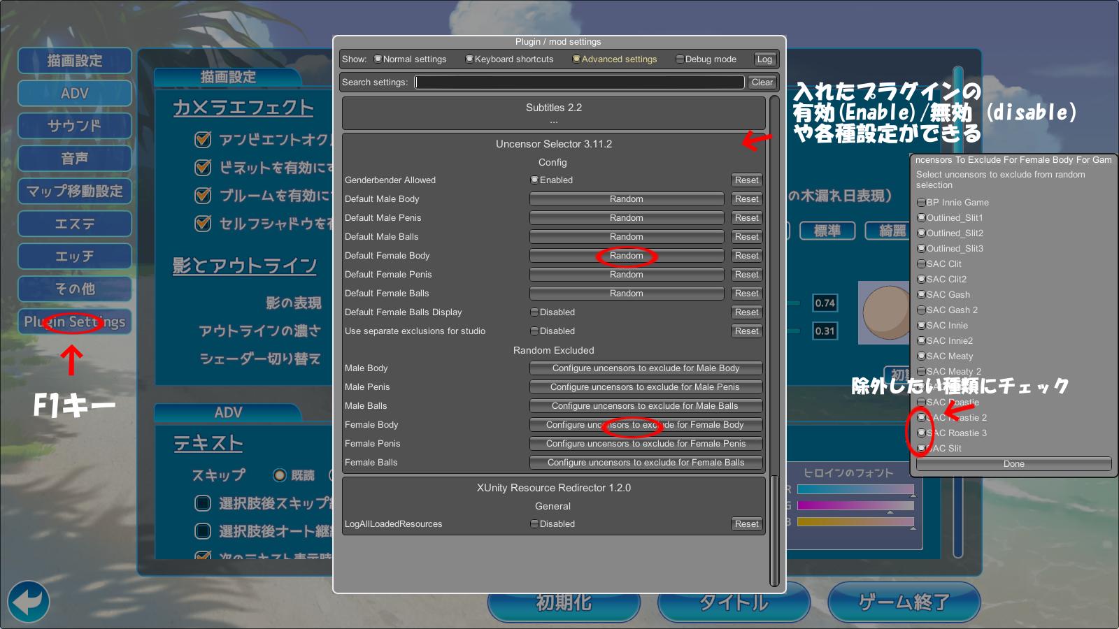Viewport: 1119px width, 629px height.
Task: Open Default Female Balls Random dropdown
Action: [626, 294]
